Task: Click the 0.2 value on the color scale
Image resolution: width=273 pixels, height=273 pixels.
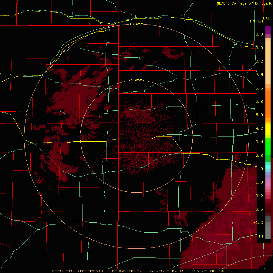Action: click(x=259, y=196)
